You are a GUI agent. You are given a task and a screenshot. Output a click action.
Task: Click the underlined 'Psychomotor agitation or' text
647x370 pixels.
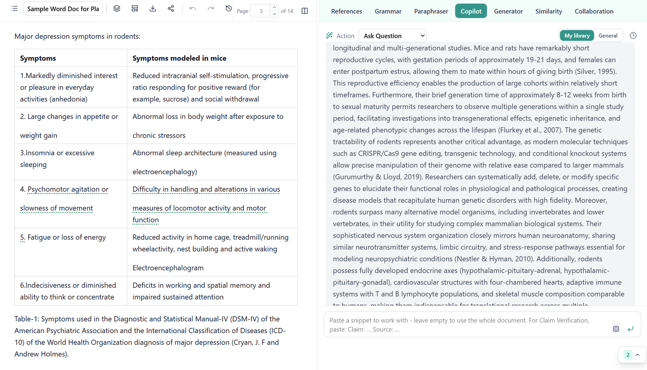(x=68, y=189)
